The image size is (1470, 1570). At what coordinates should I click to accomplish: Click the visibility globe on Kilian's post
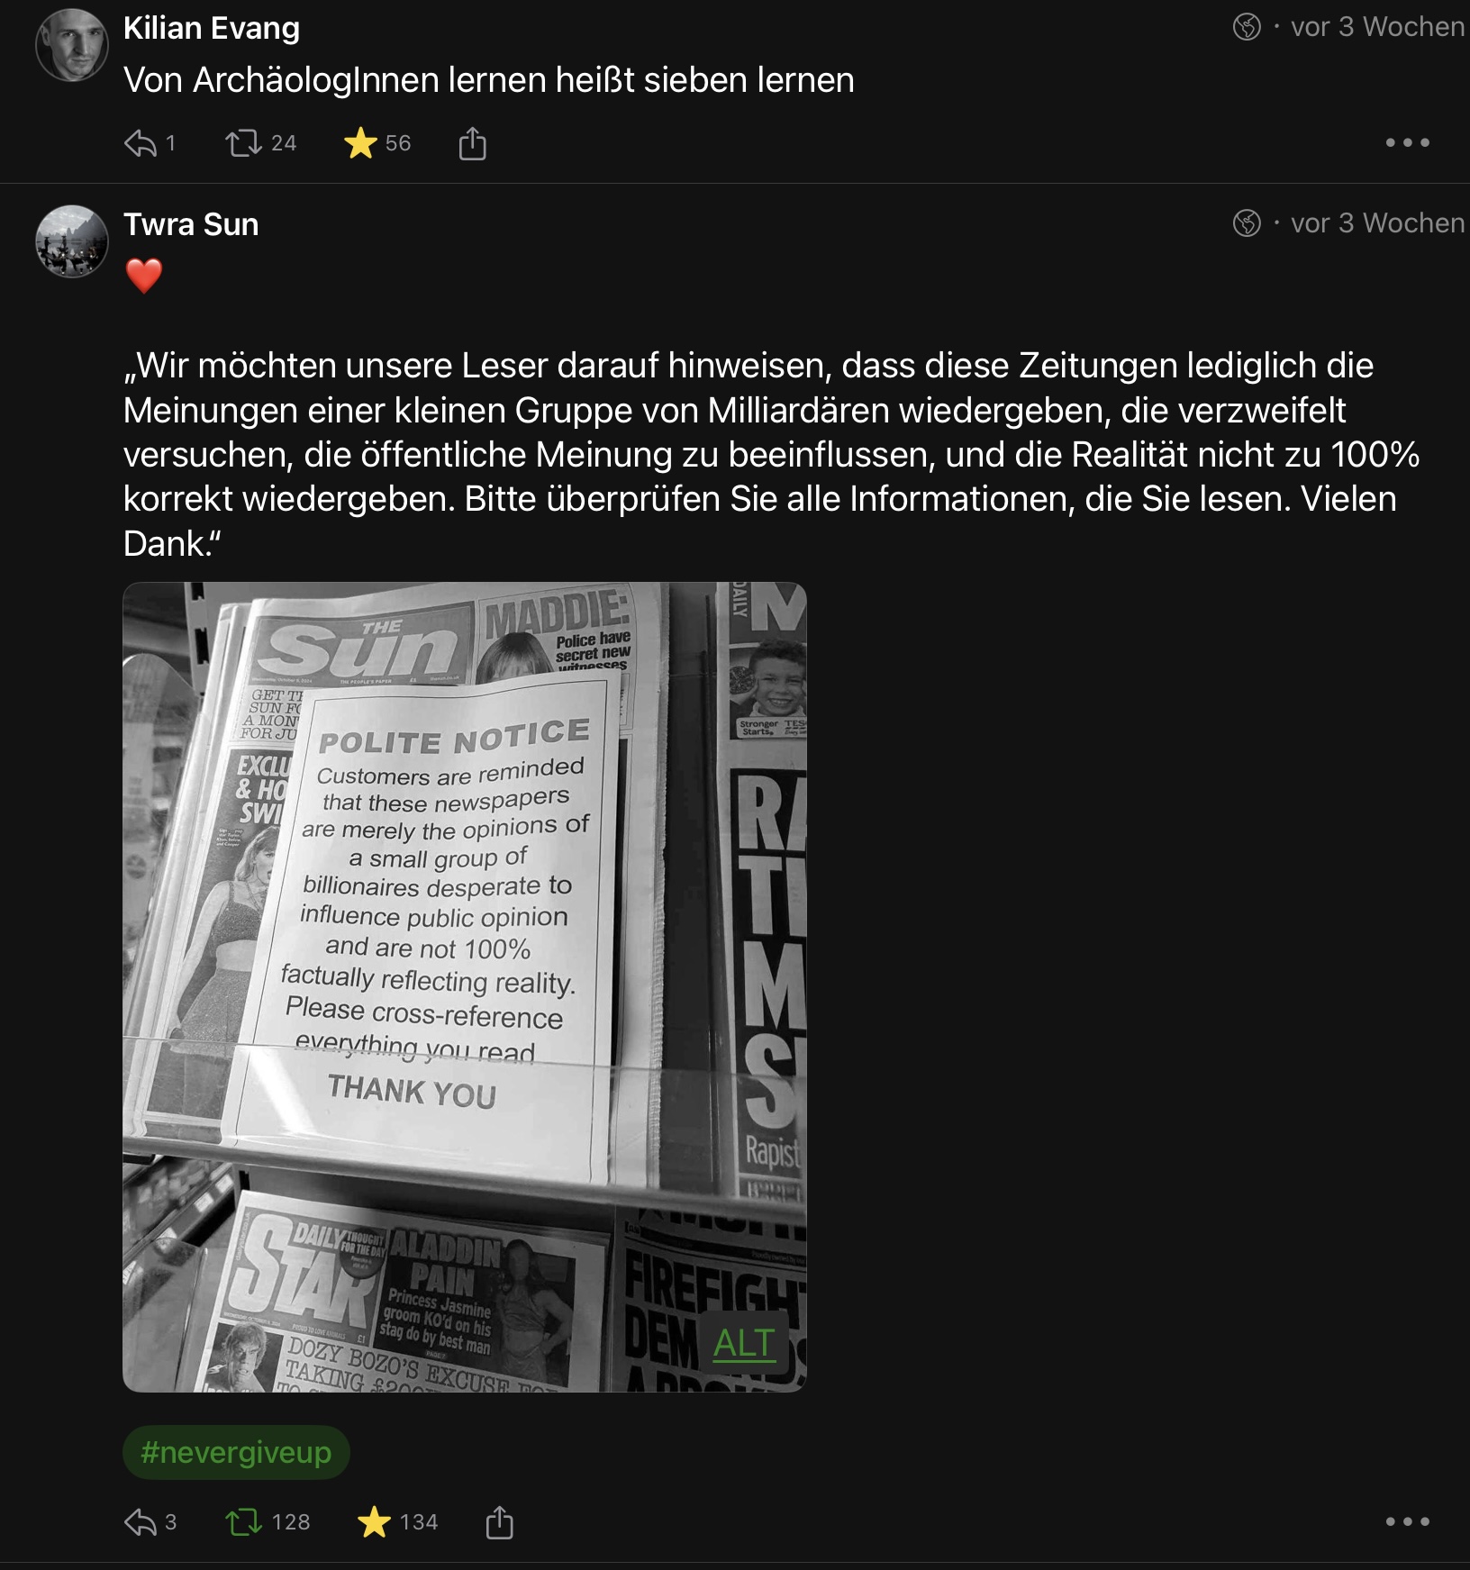[x=1247, y=27]
